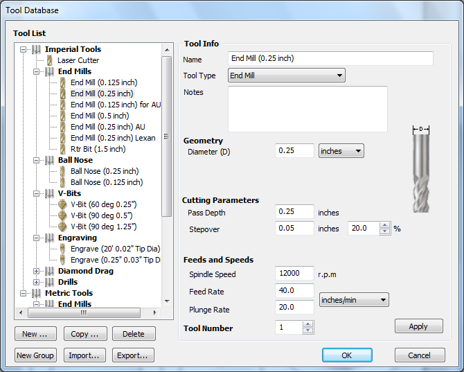Viewport: 464px width, 372px height.
Task: Click the Spindle Speed field
Action: pyautogui.click(x=294, y=273)
